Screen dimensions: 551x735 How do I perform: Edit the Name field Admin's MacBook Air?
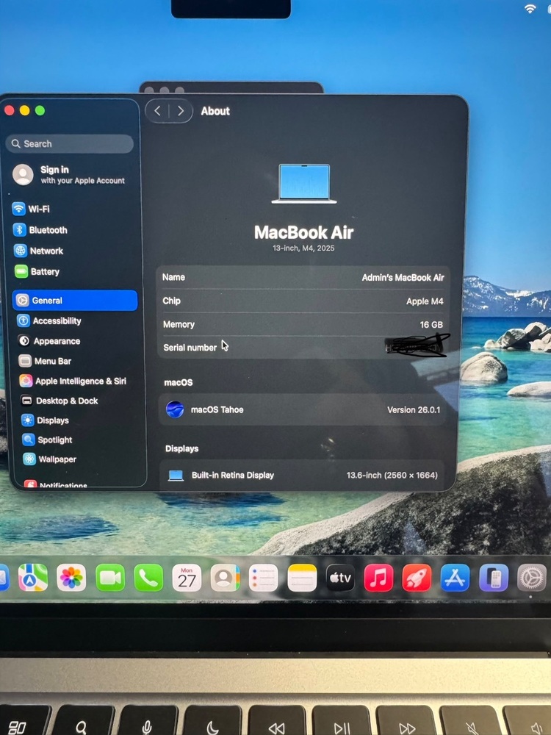(x=403, y=278)
